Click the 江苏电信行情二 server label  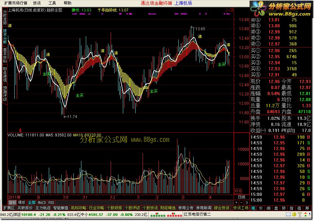click(x=197, y=215)
